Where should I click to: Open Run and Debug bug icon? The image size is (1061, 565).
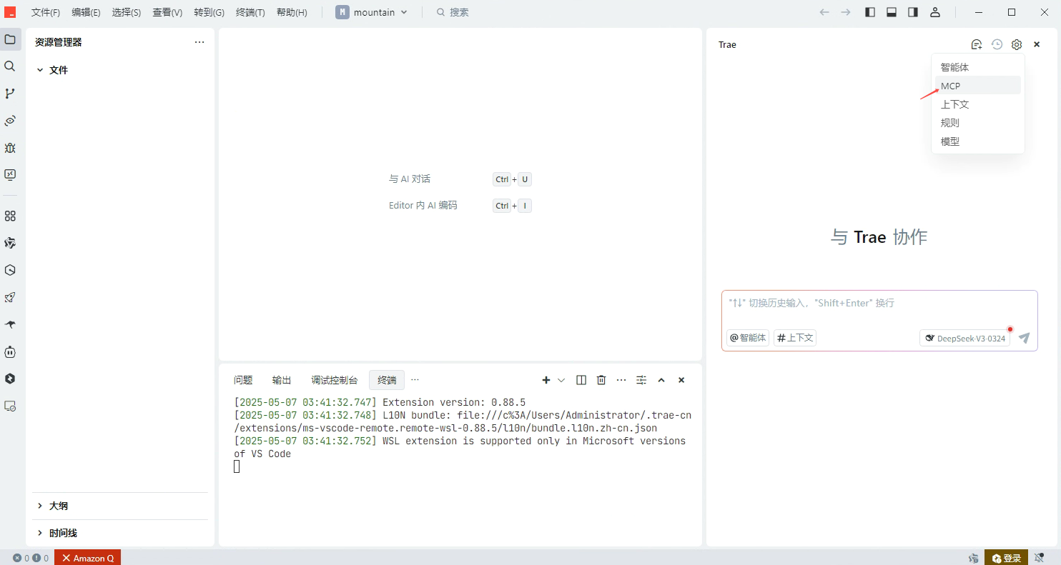click(x=10, y=148)
